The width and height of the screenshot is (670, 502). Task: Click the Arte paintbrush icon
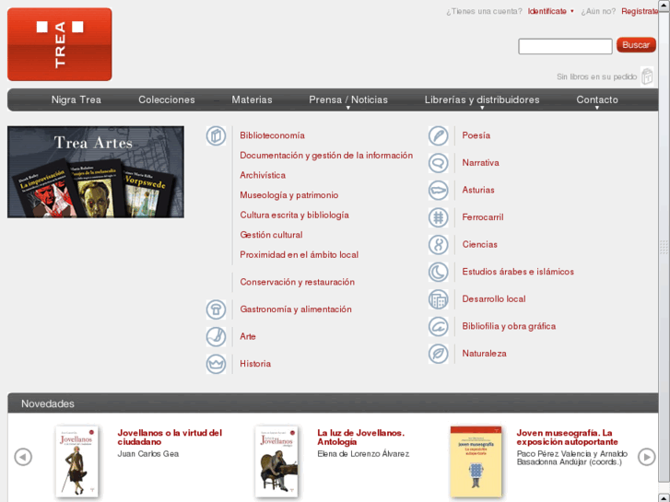tap(217, 337)
